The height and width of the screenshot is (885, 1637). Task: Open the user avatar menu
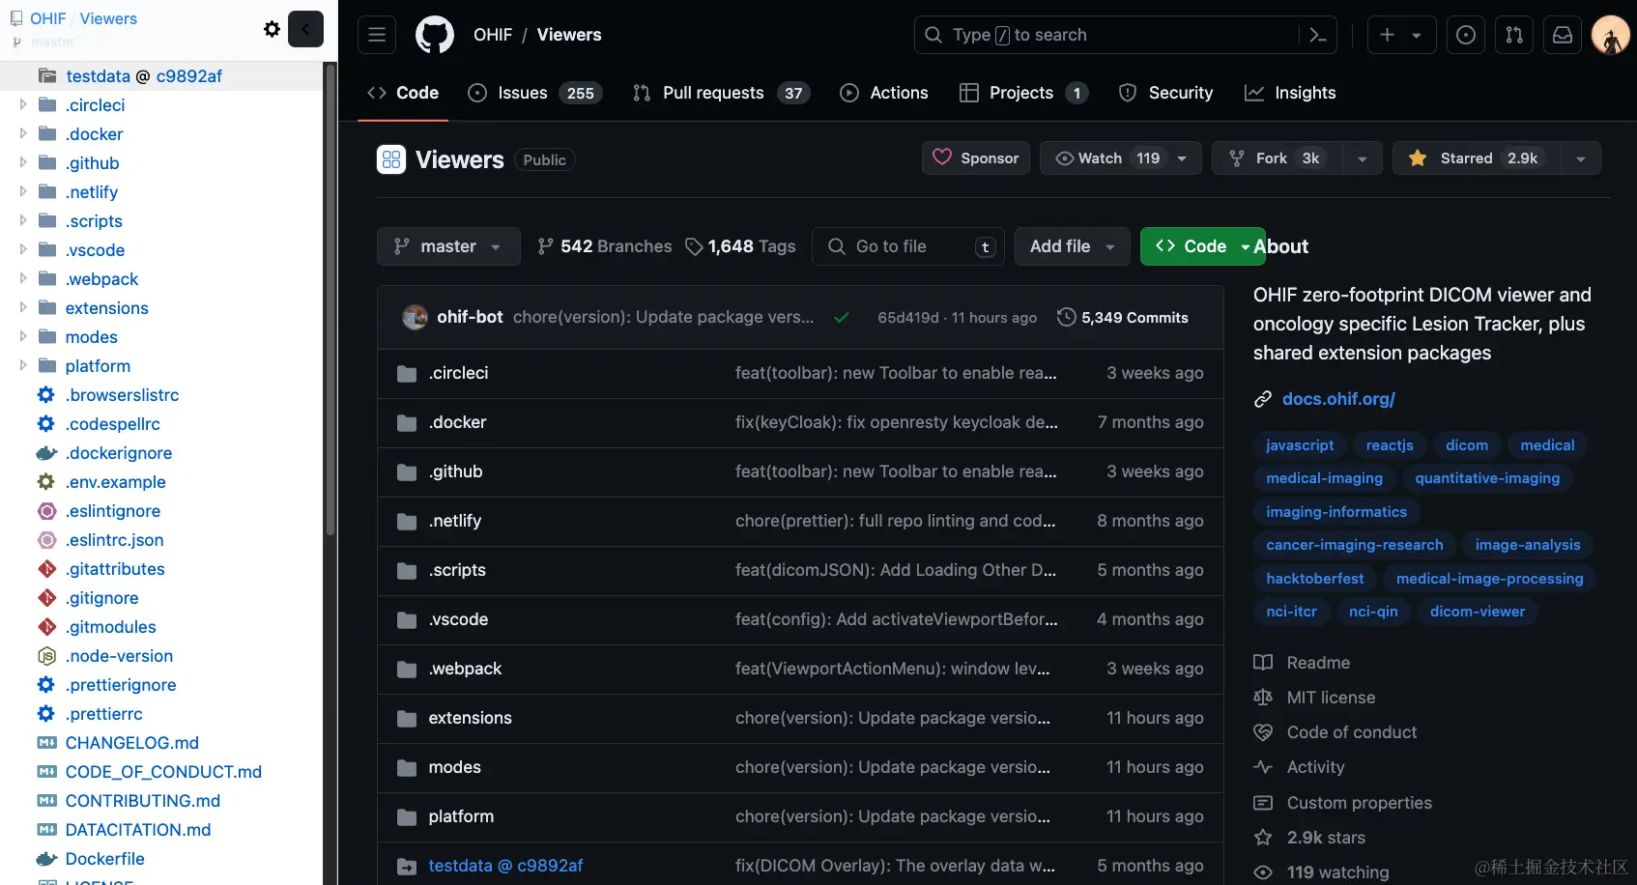tap(1611, 35)
